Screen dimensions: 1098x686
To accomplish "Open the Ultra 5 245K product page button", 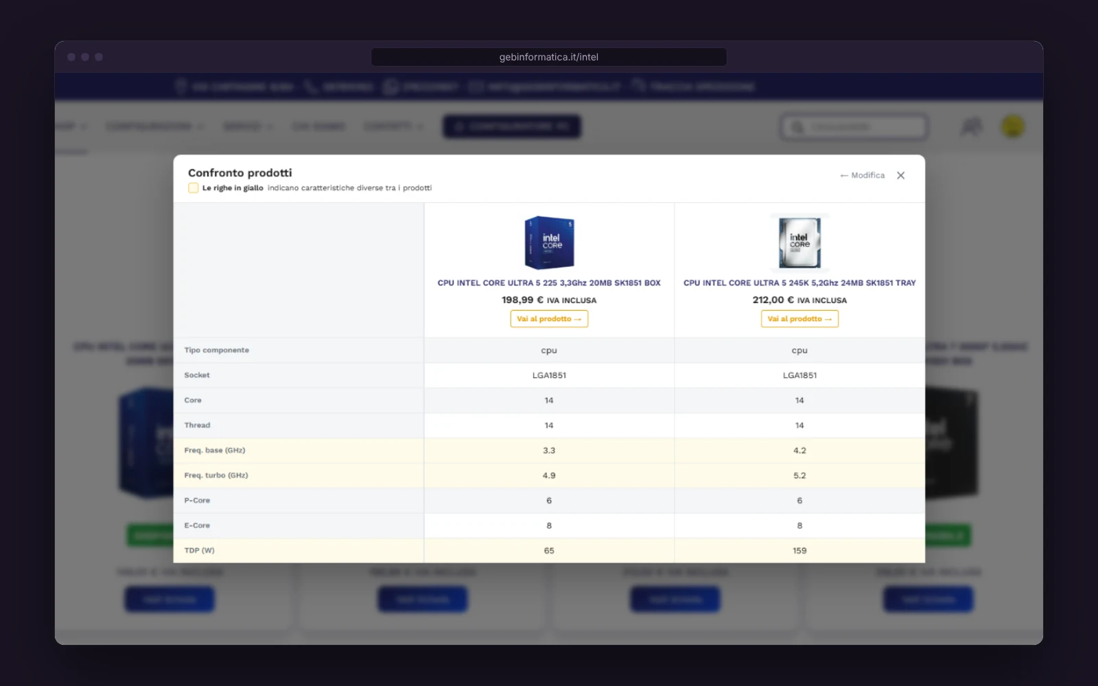I will tap(799, 319).
